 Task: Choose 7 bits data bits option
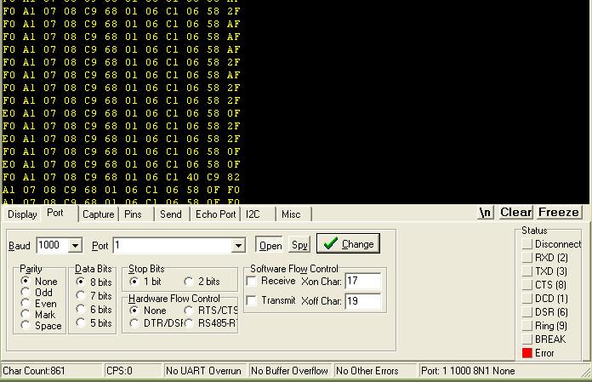pos(81,296)
